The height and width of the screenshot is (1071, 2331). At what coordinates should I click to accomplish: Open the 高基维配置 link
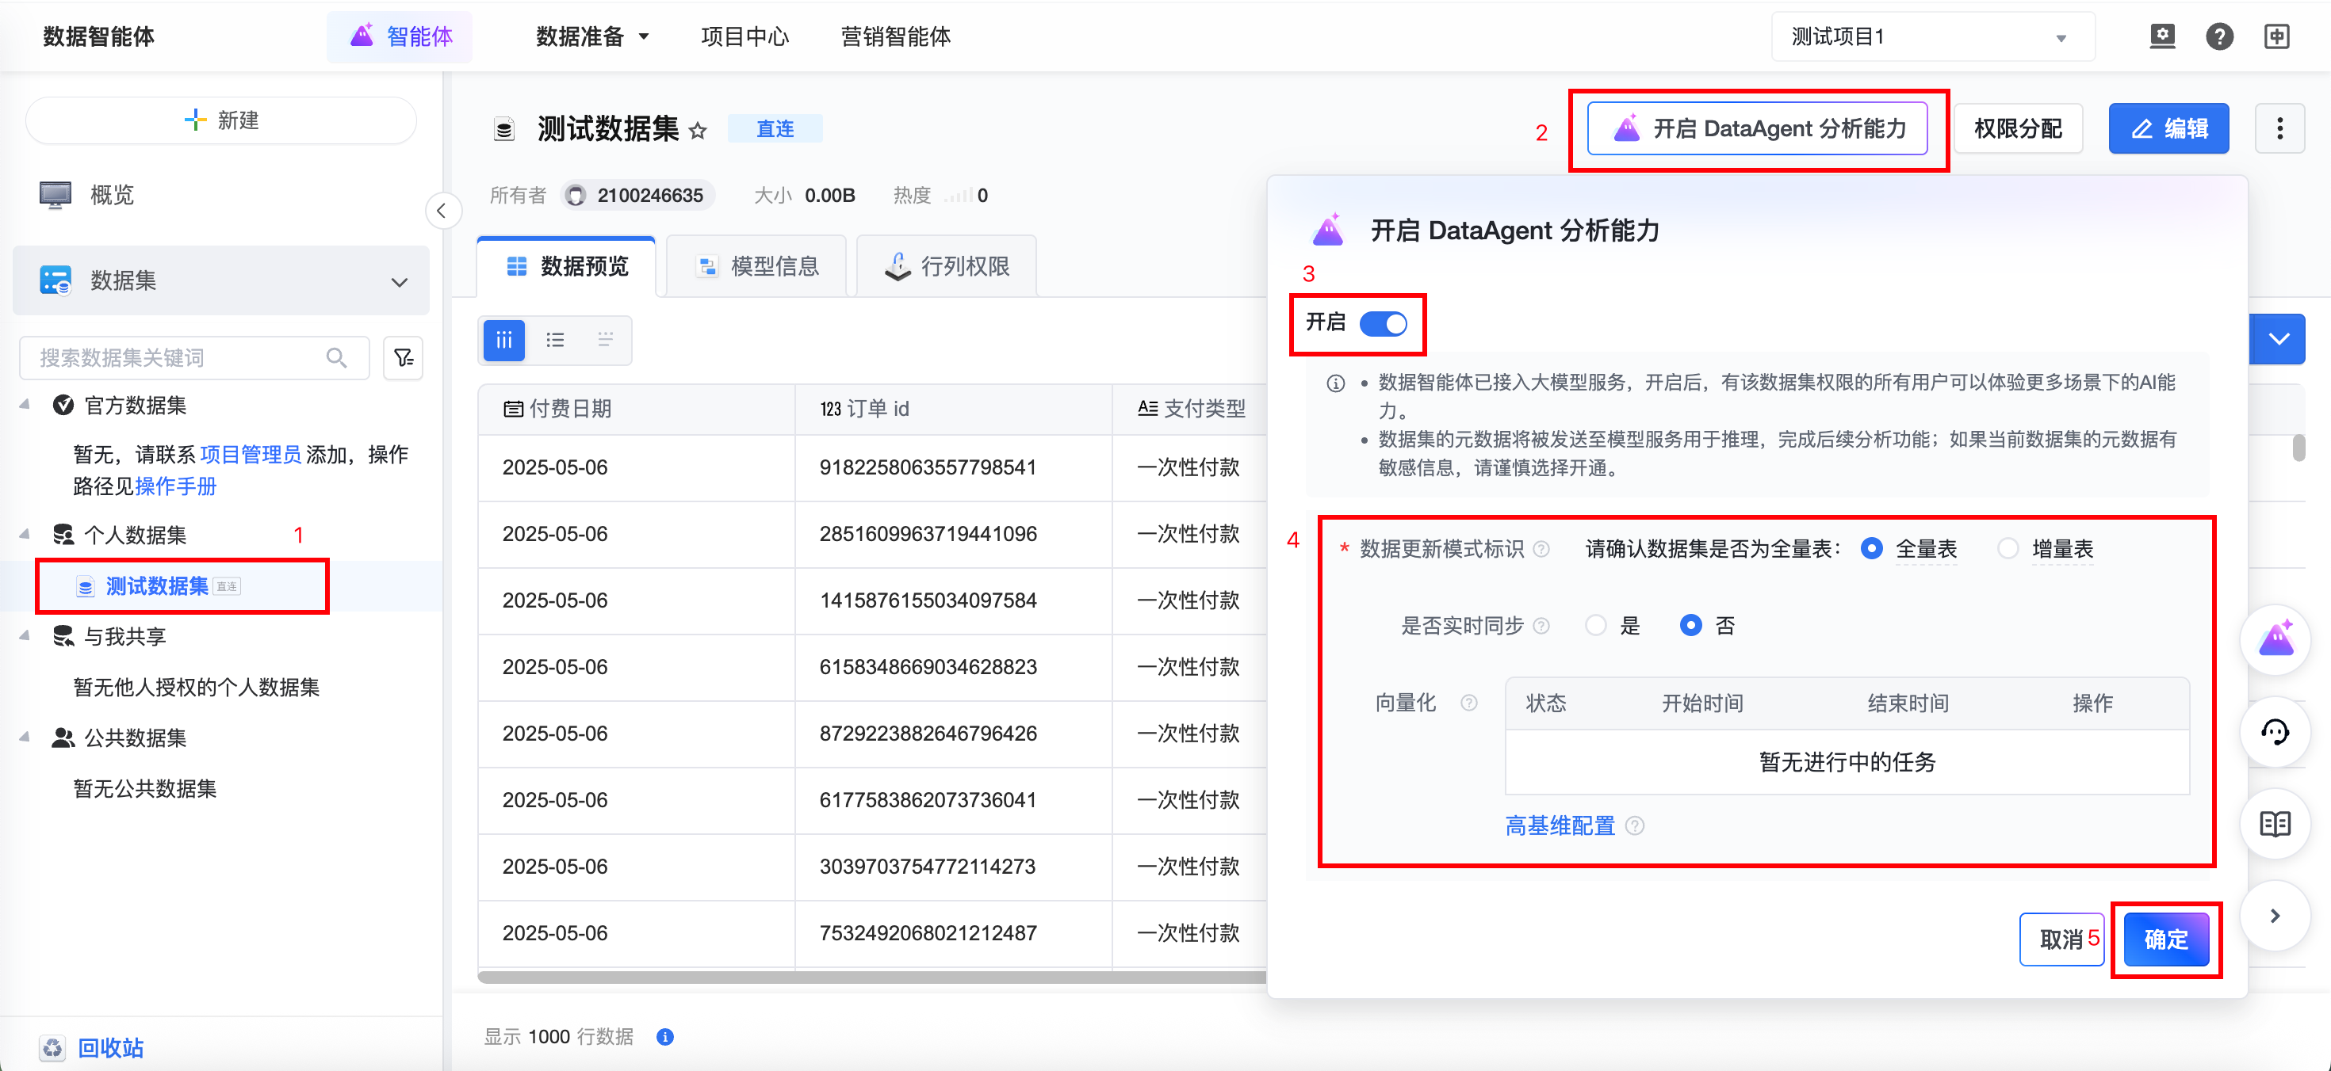click(1559, 825)
